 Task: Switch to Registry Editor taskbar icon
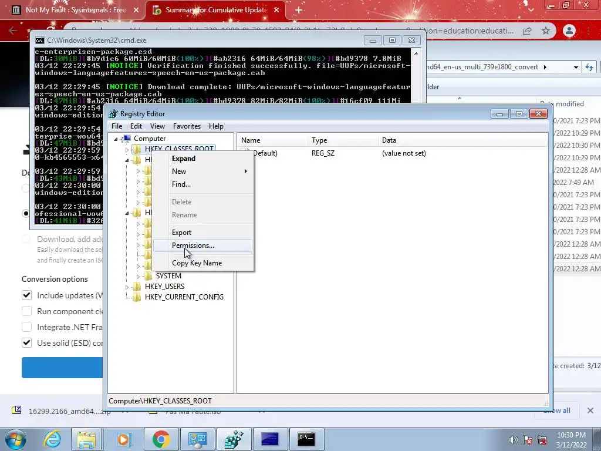pos(234,439)
